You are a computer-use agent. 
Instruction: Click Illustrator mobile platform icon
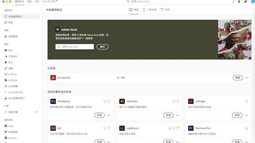point(178,101)
